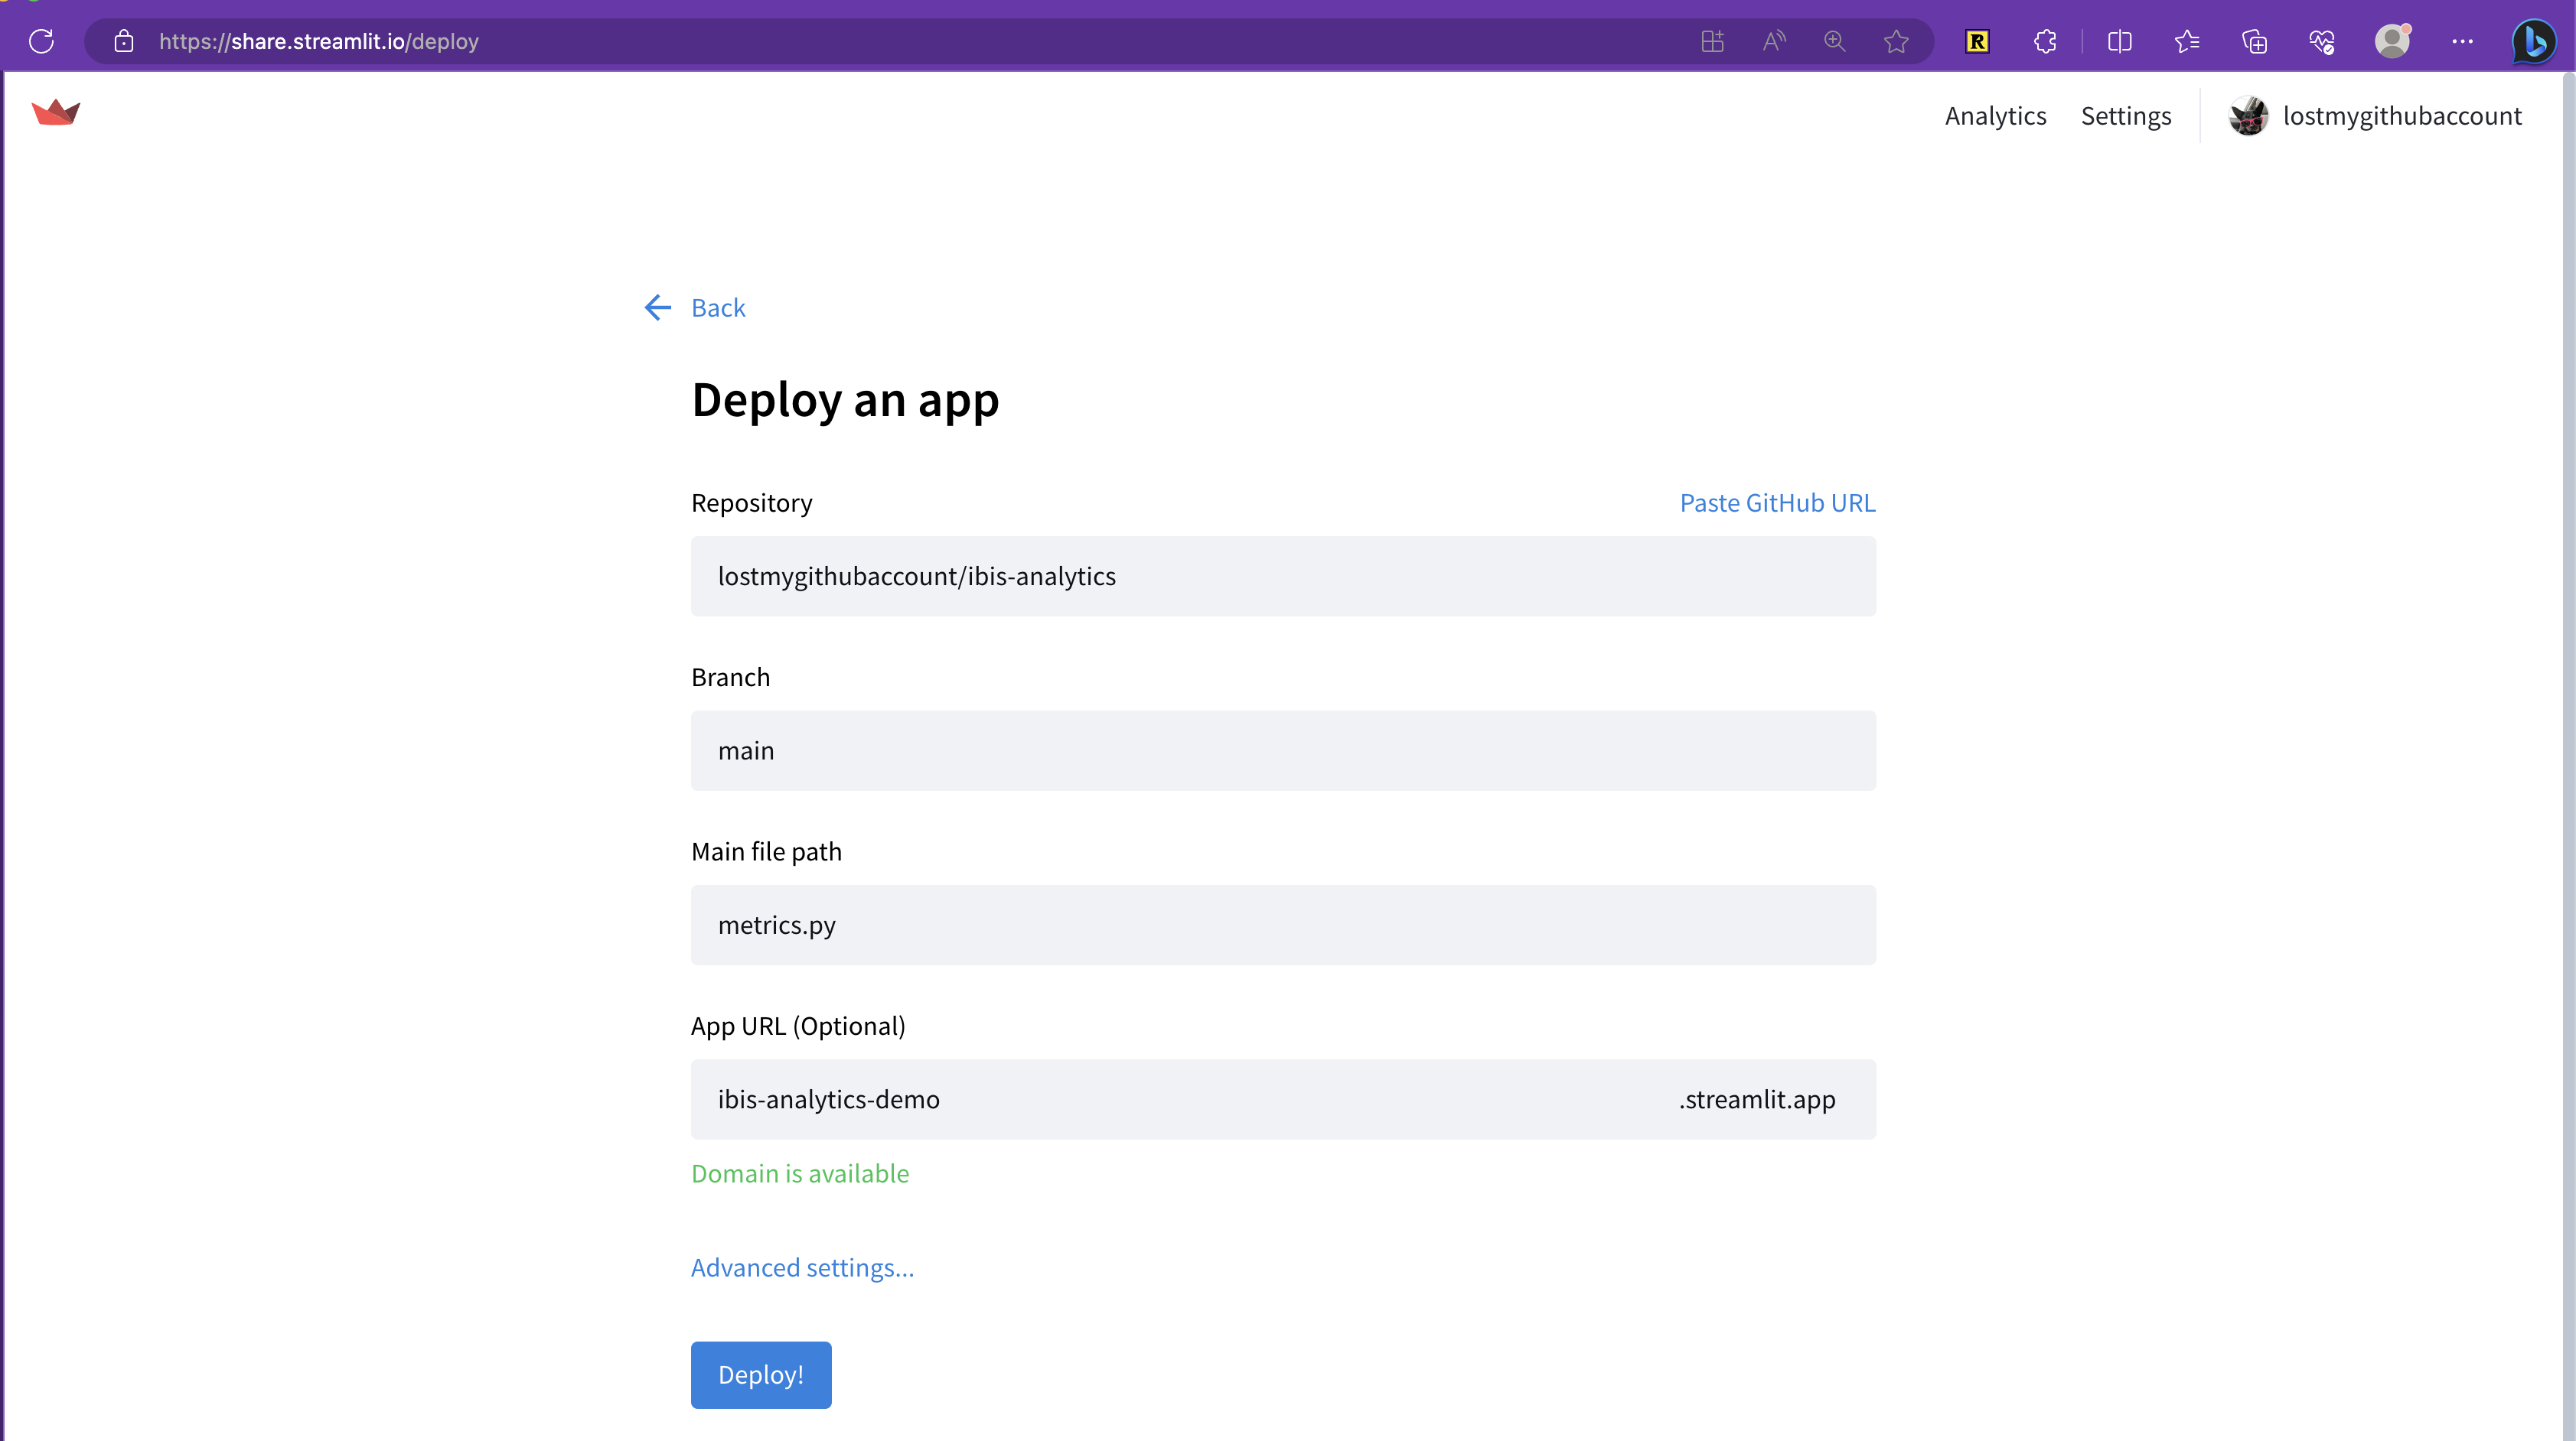Image resolution: width=2576 pixels, height=1441 pixels.
Task: Click the 'App URL (Optional)' label
Action: tap(798, 1026)
